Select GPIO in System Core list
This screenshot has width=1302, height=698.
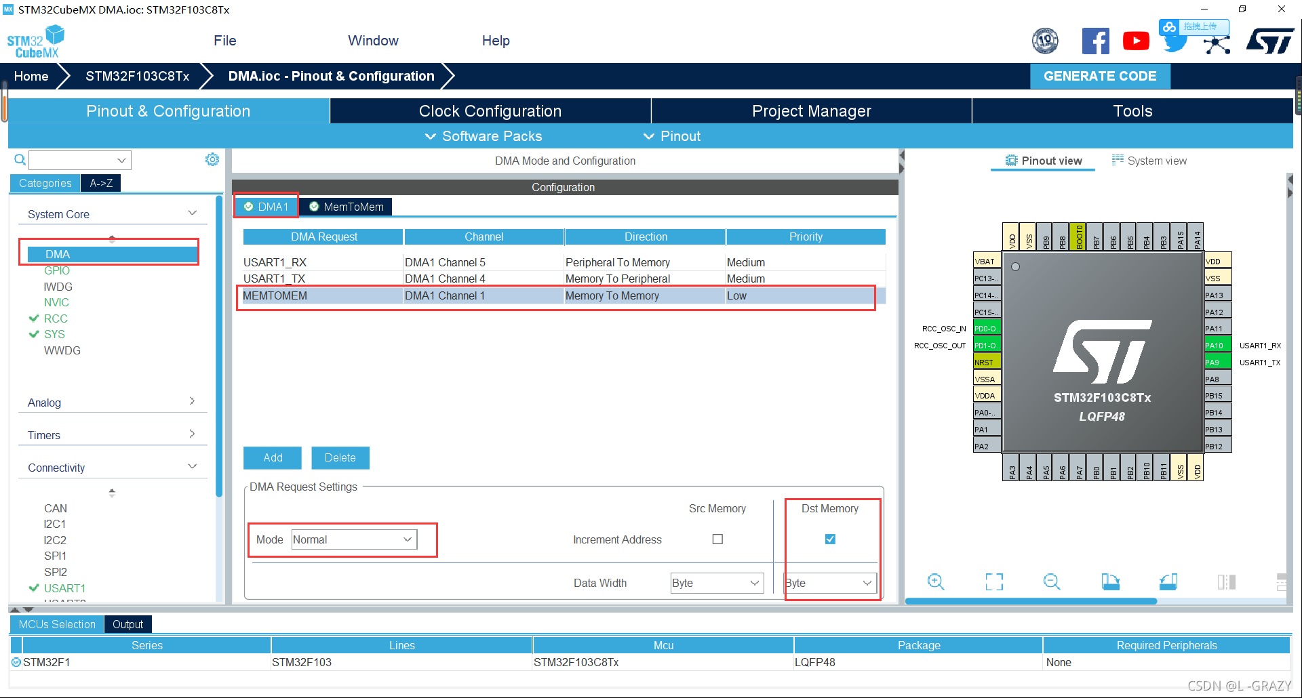pyautogui.click(x=57, y=270)
